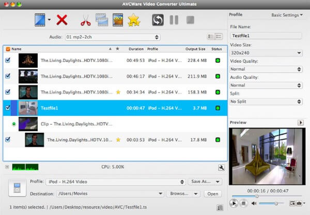This screenshot has height=215, width=310.
Task: Open the Destination /Users/Movies dropdown
Action: (111, 194)
